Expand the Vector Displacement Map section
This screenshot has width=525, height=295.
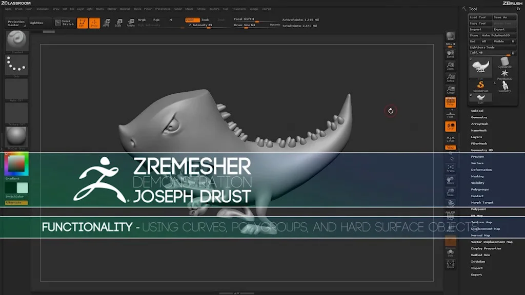pyautogui.click(x=492, y=242)
